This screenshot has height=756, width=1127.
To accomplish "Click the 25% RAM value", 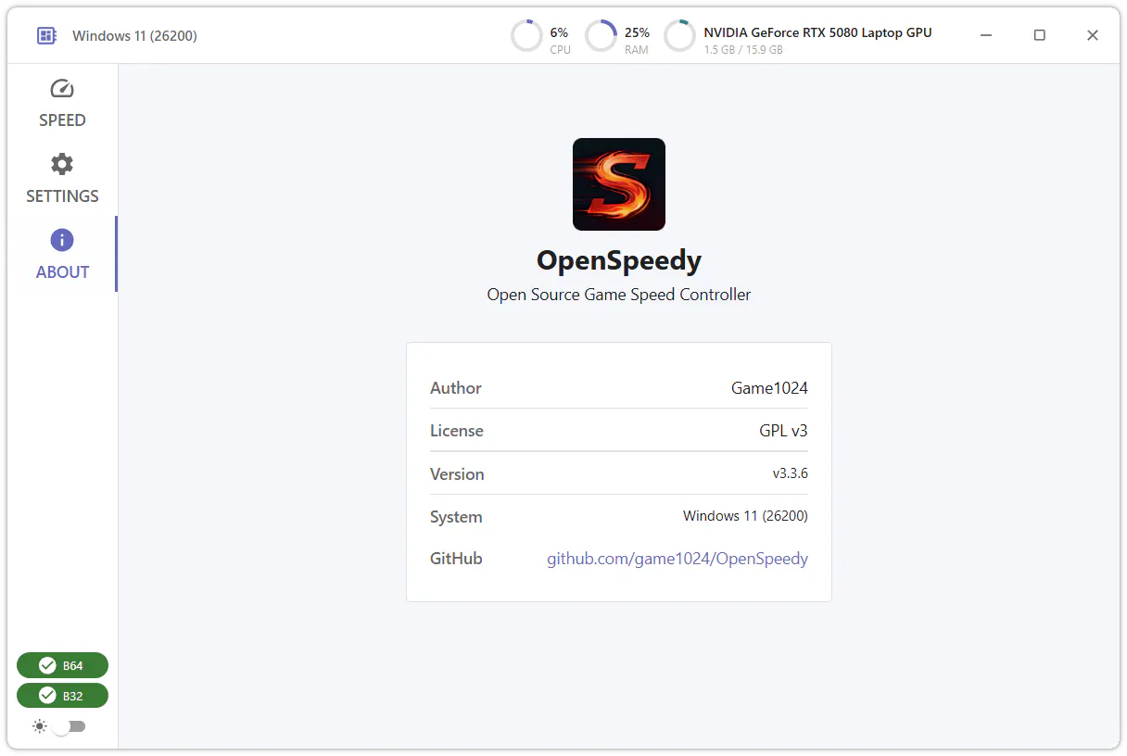I will (637, 32).
